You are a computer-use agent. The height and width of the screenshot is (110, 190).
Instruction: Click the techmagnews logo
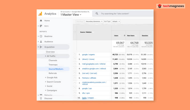click(x=171, y=6)
